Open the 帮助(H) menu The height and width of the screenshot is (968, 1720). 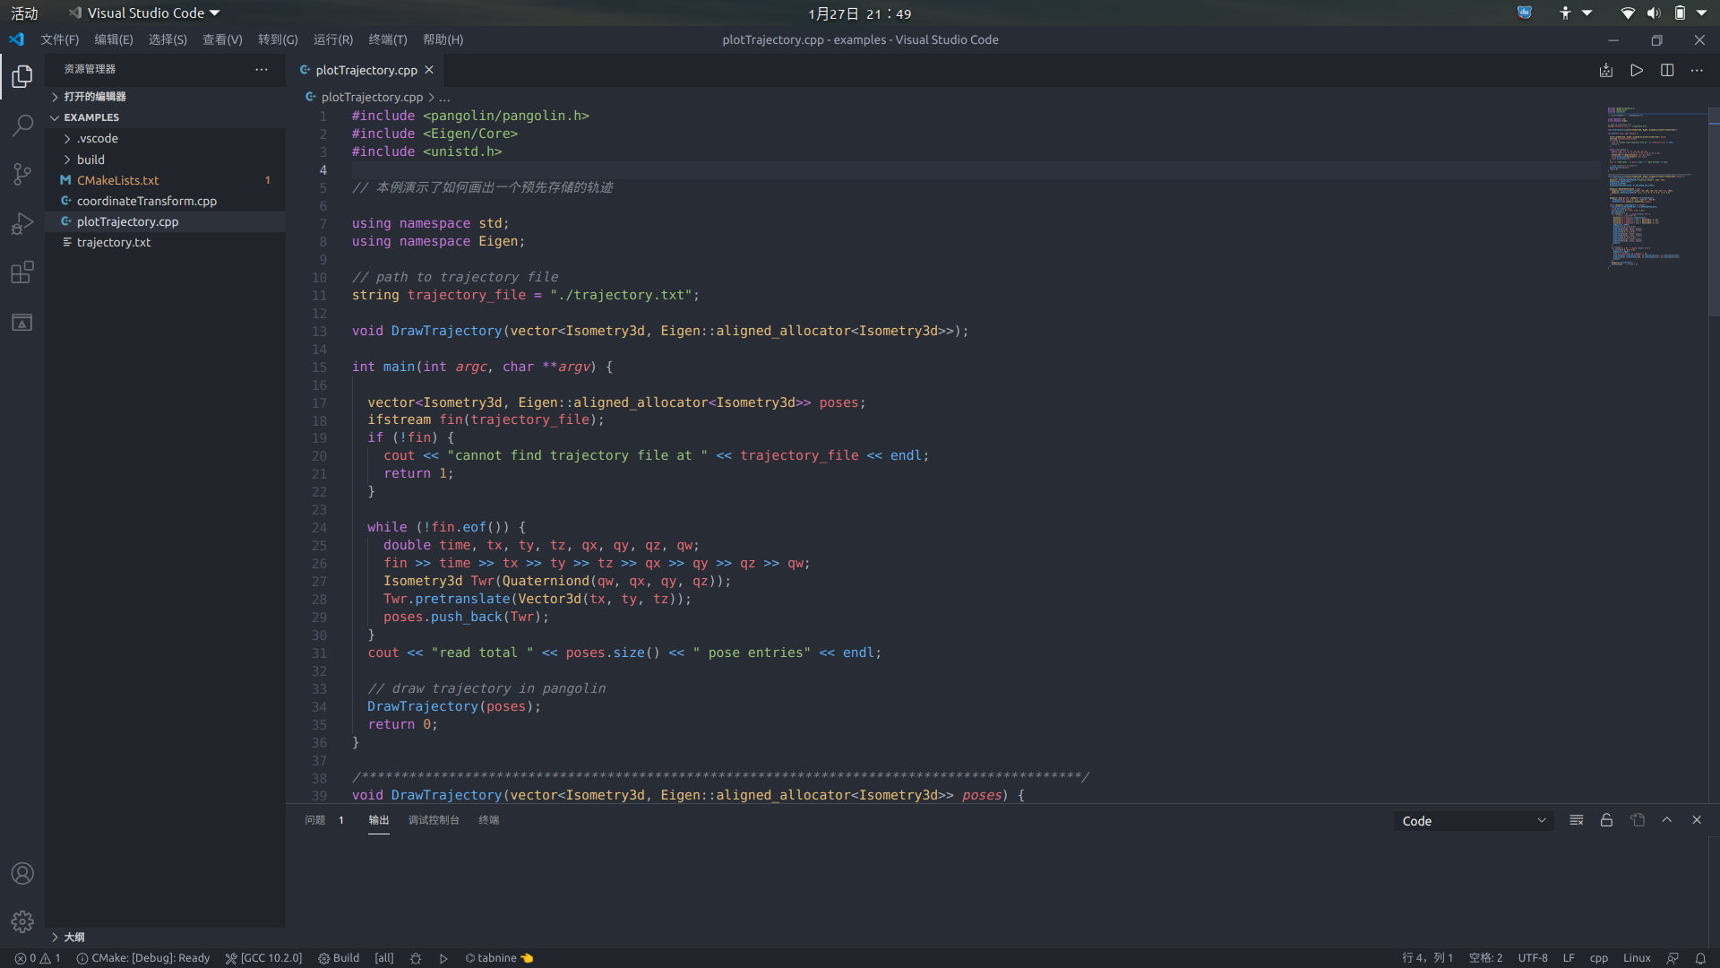[x=443, y=39]
